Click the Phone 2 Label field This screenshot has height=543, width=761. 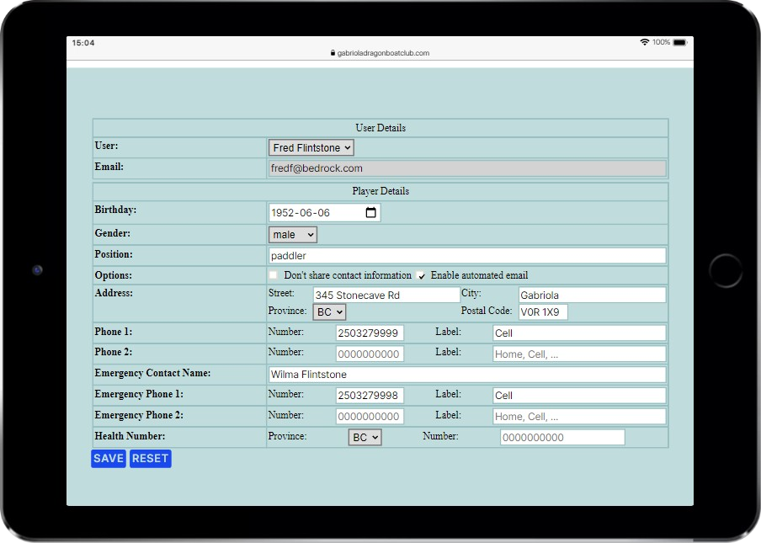click(579, 354)
